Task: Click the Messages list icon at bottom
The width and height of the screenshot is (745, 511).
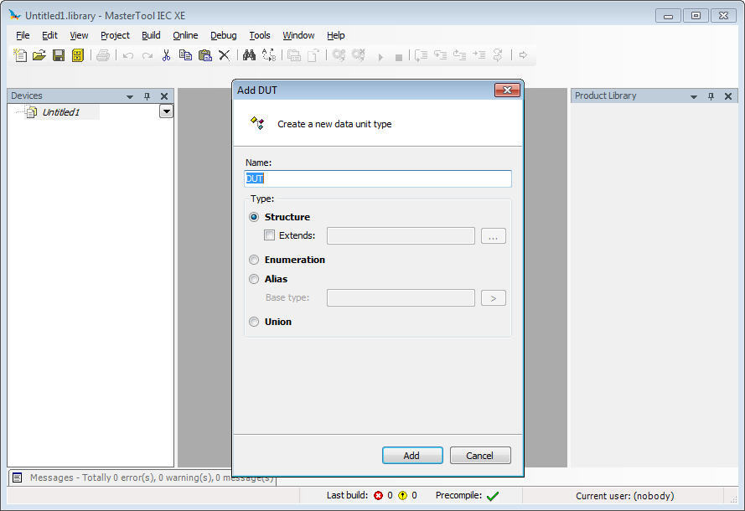Action: (x=17, y=477)
